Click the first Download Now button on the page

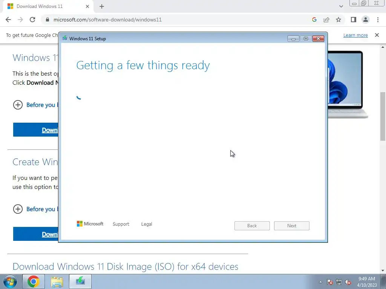(x=36, y=130)
